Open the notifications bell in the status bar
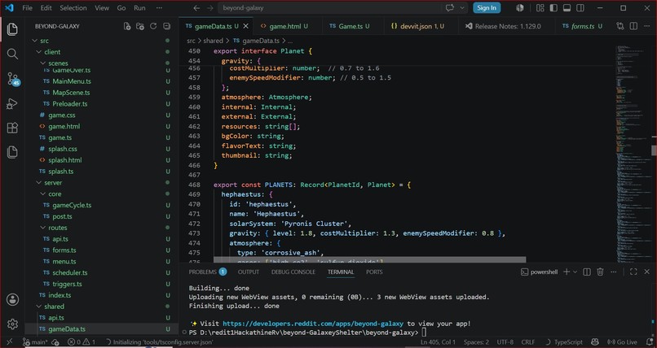Screen dimensions: 657x348 648,342
